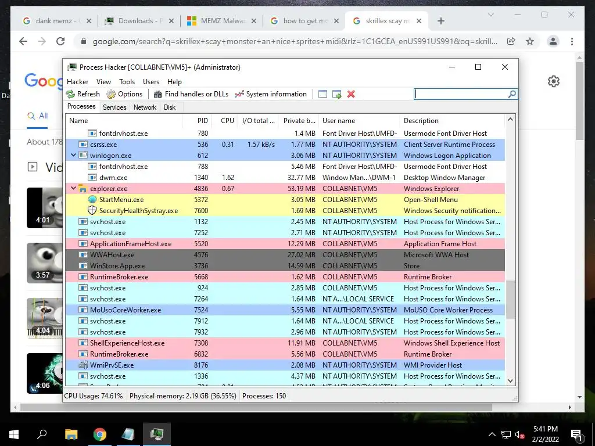595x446 pixels.
Task: Click the explorer.exe folder icon
Action: point(83,189)
